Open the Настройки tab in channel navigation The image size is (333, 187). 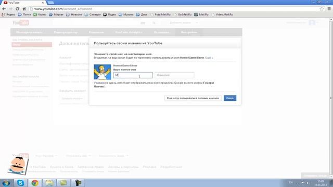189,32
